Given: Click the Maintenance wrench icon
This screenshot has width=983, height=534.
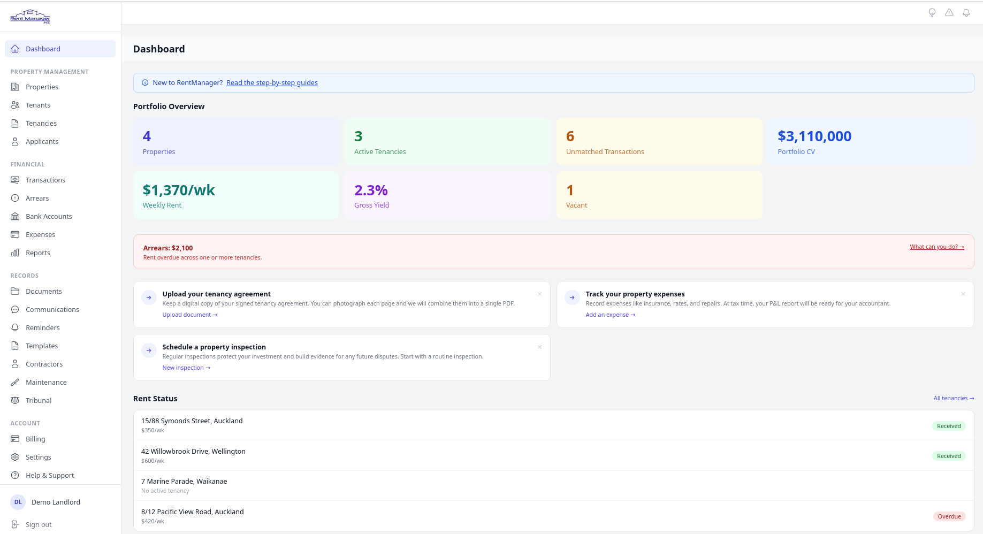Looking at the screenshot, I should (x=15, y=382).
